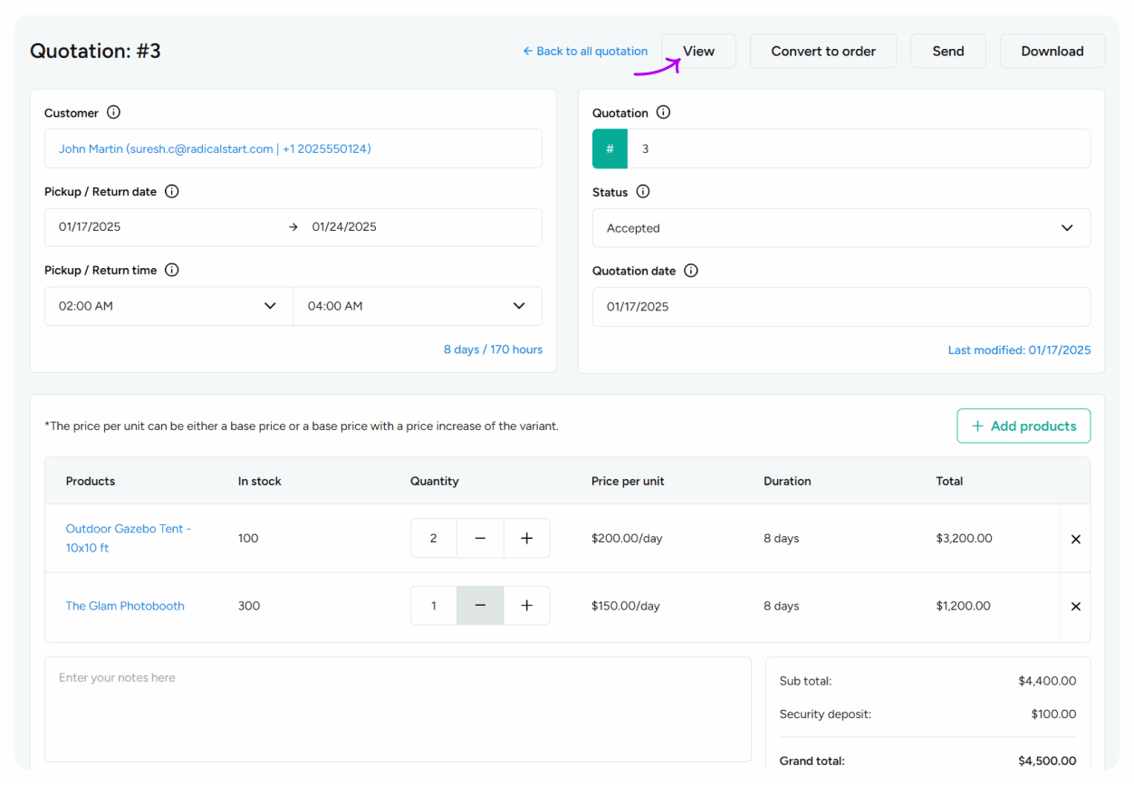Image resolution: width=1134 pixels, height=785 pixels.
Task: Click the pickup date 01/17/2025 field
Action: coord(90,226)
